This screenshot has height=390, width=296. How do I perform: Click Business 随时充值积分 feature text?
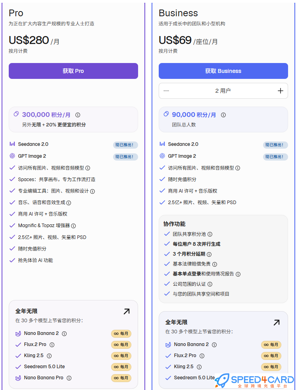(x=182, y=179)
